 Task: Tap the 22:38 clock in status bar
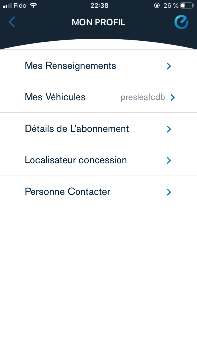(x=98, y=5)
